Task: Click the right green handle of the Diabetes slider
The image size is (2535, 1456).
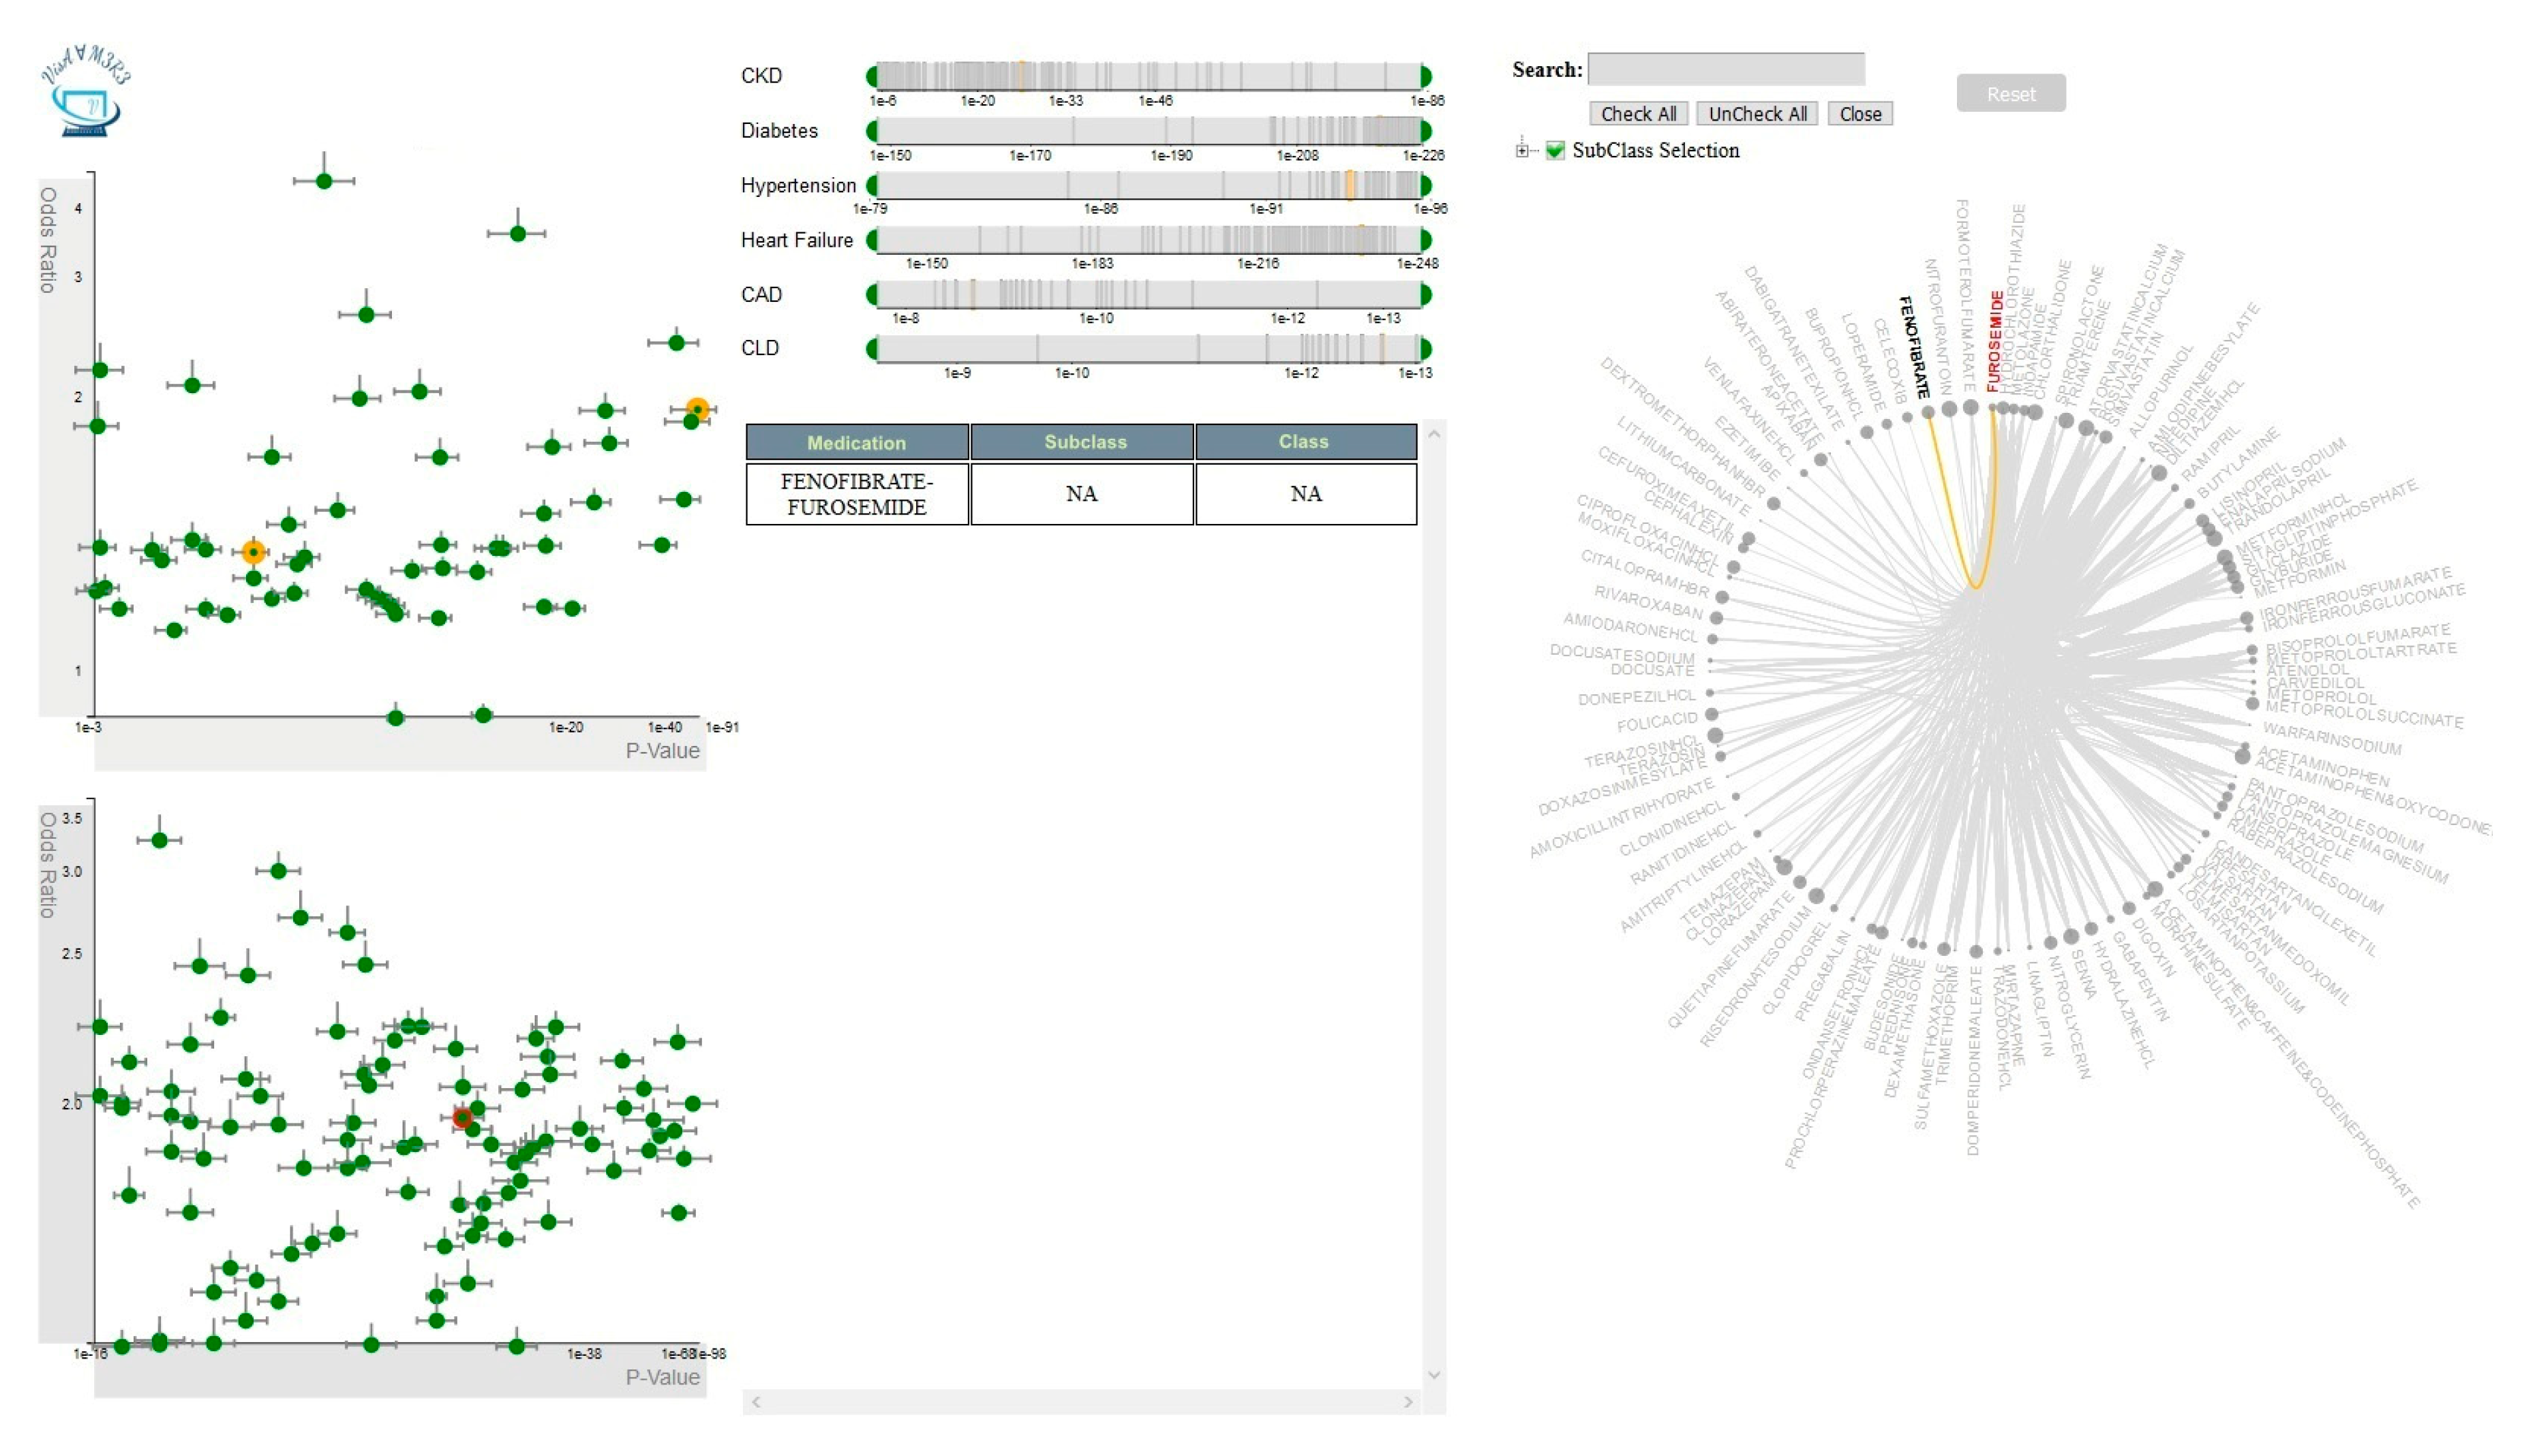Action: click(x=1425, y=131)
